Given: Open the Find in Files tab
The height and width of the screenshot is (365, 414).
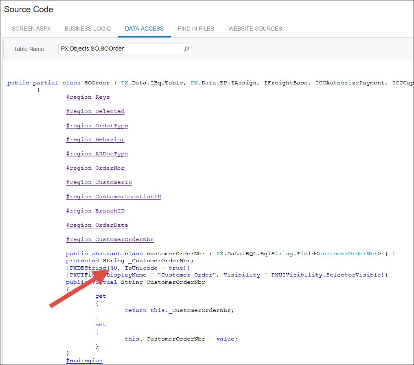Looking at the screenshot, I should pyautogui.click(x=196, y=29).
